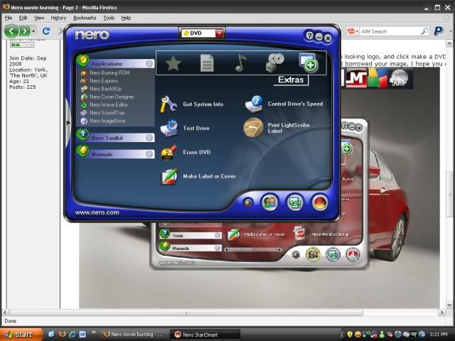
Task: Switch to Nero movie burning taskbar button
Action: coord(134,335)
